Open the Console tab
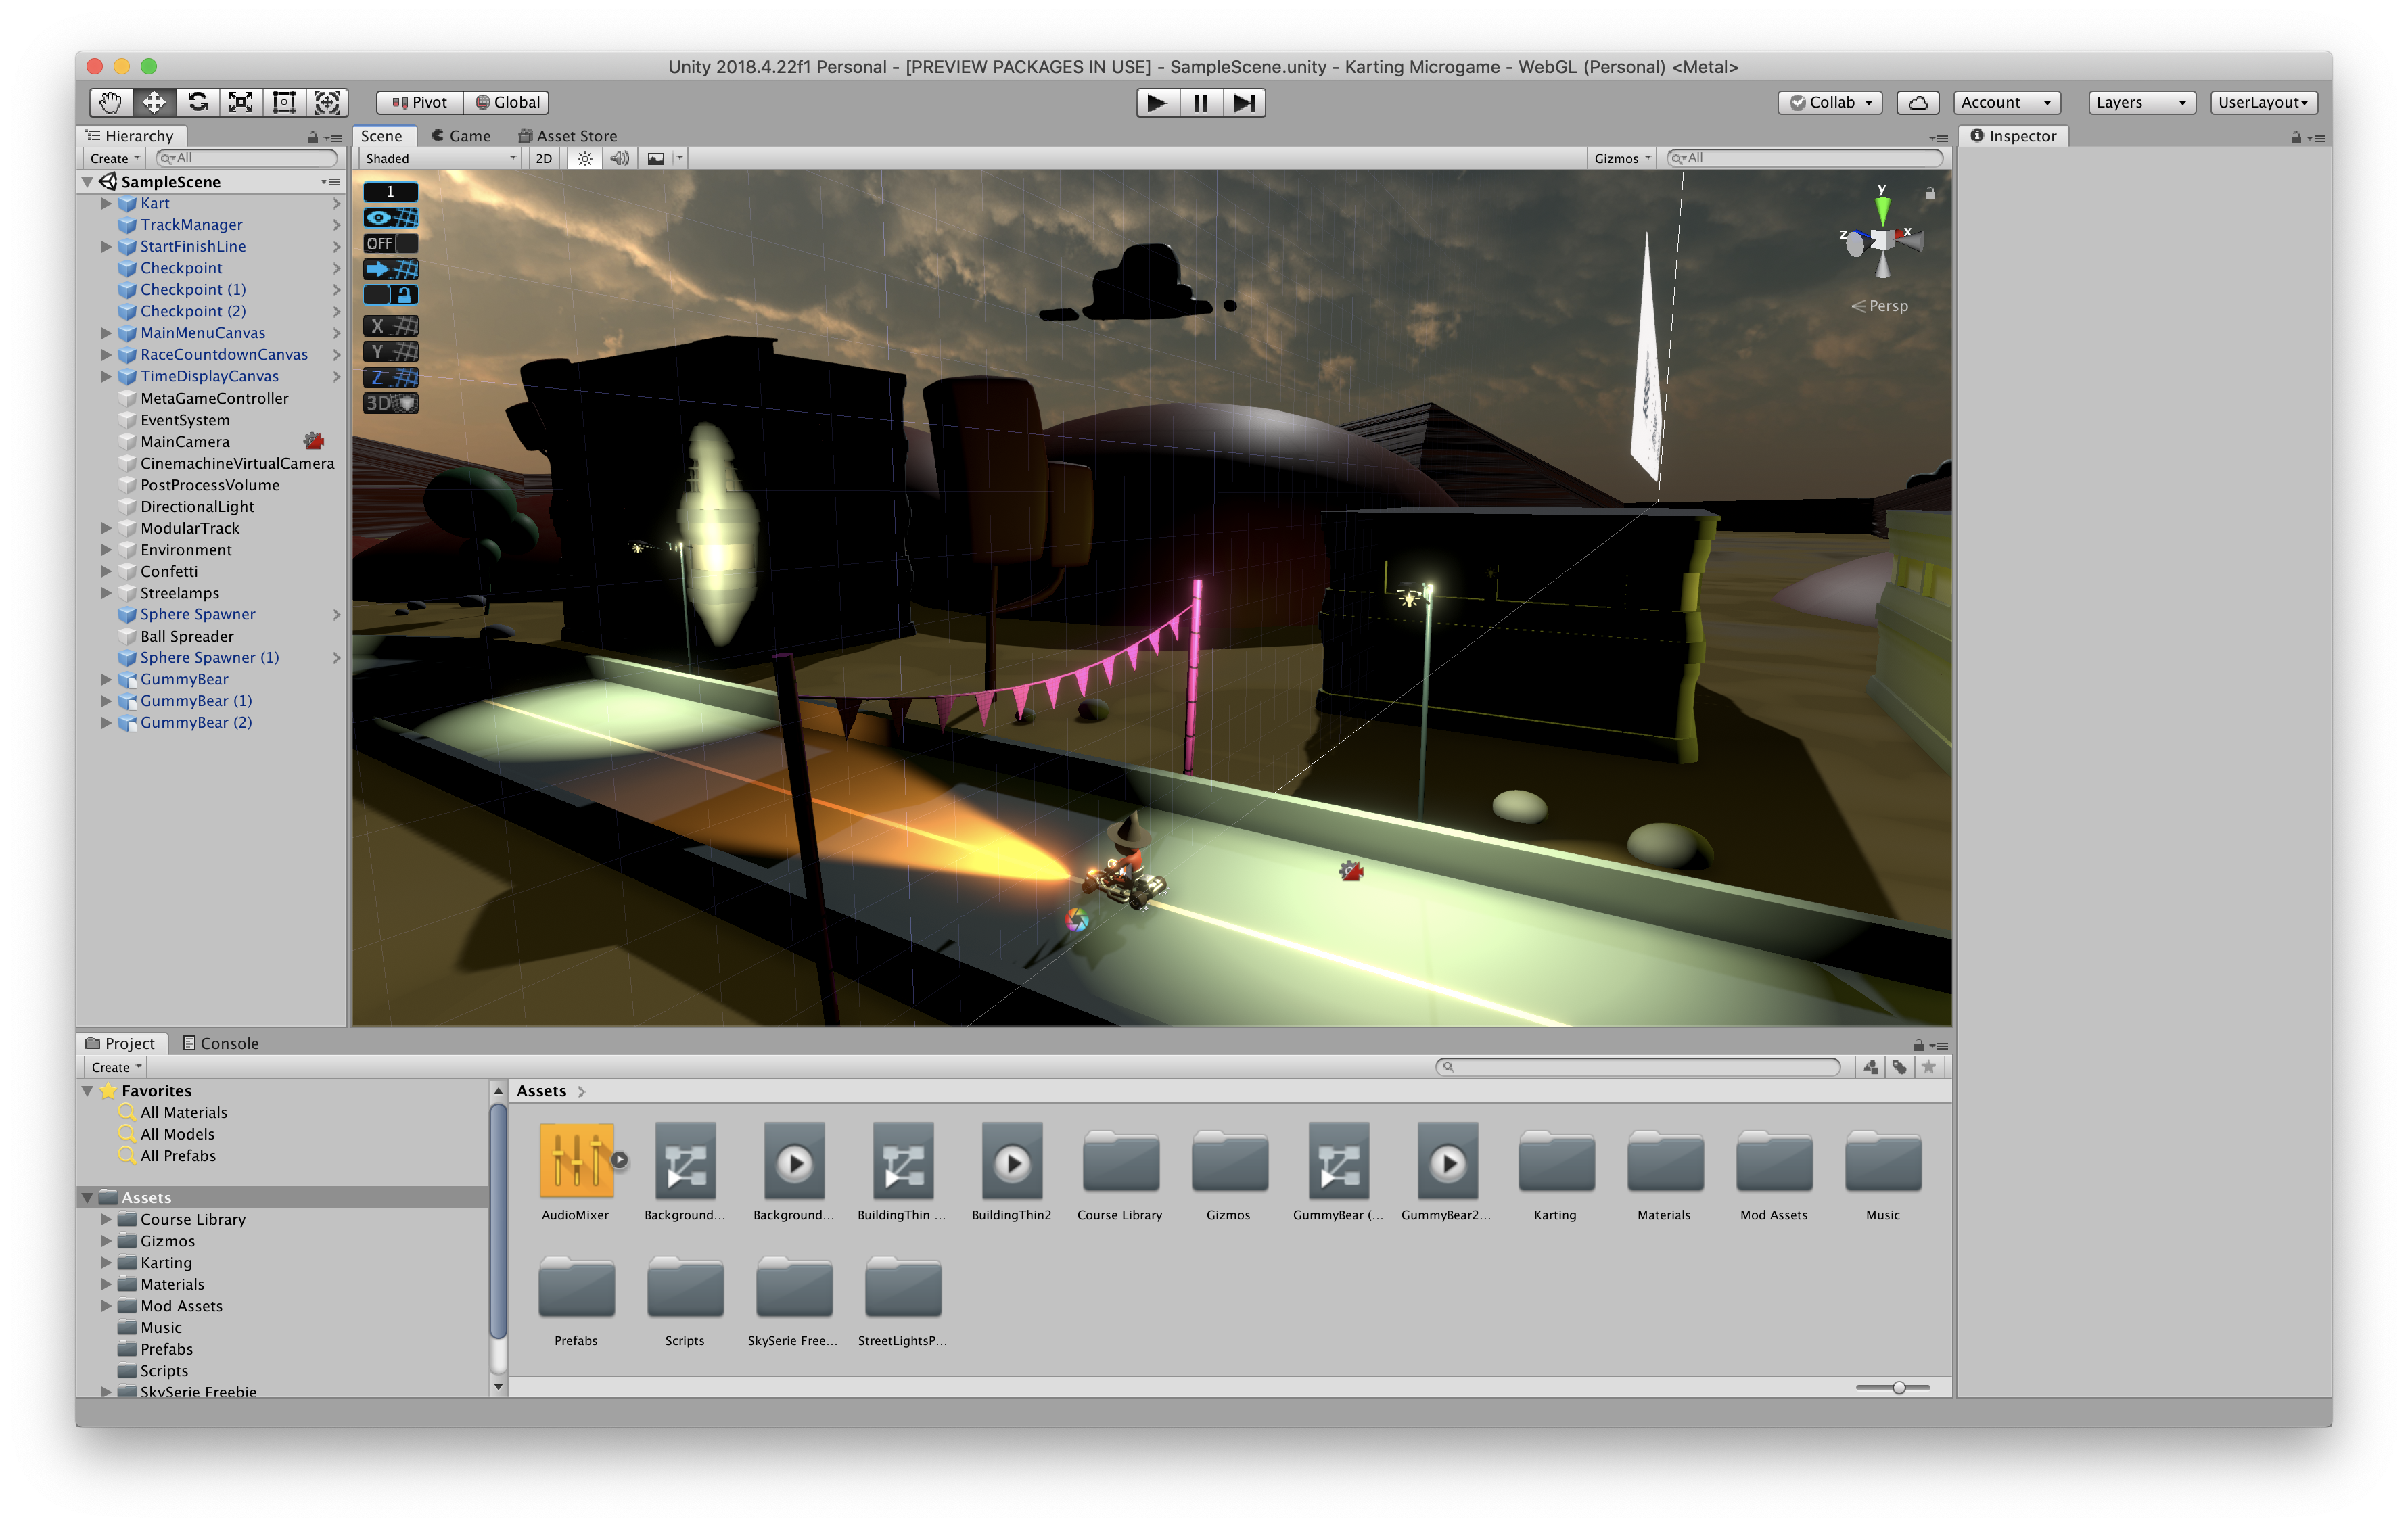Viewport: 2408px width, 1527px height. click(x=221, y=1043)
